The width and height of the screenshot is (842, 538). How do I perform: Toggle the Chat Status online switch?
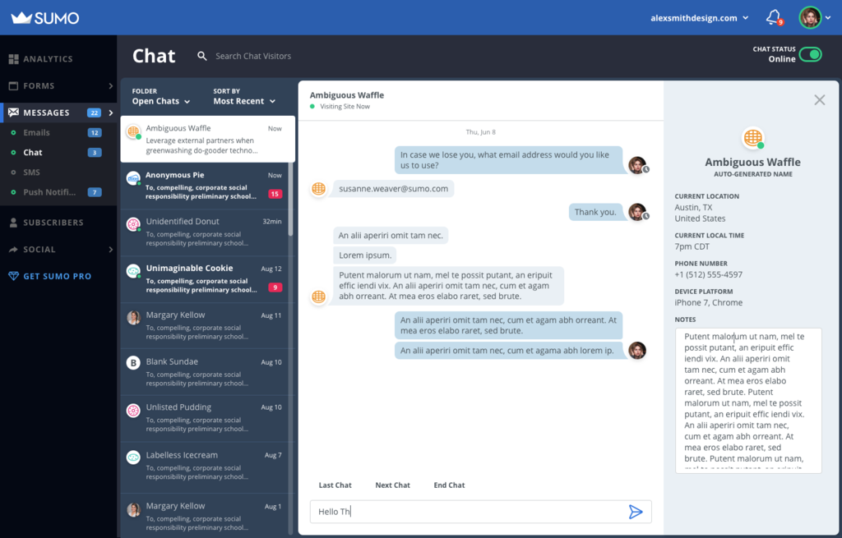pyautogui.click(x=810, y=55)
